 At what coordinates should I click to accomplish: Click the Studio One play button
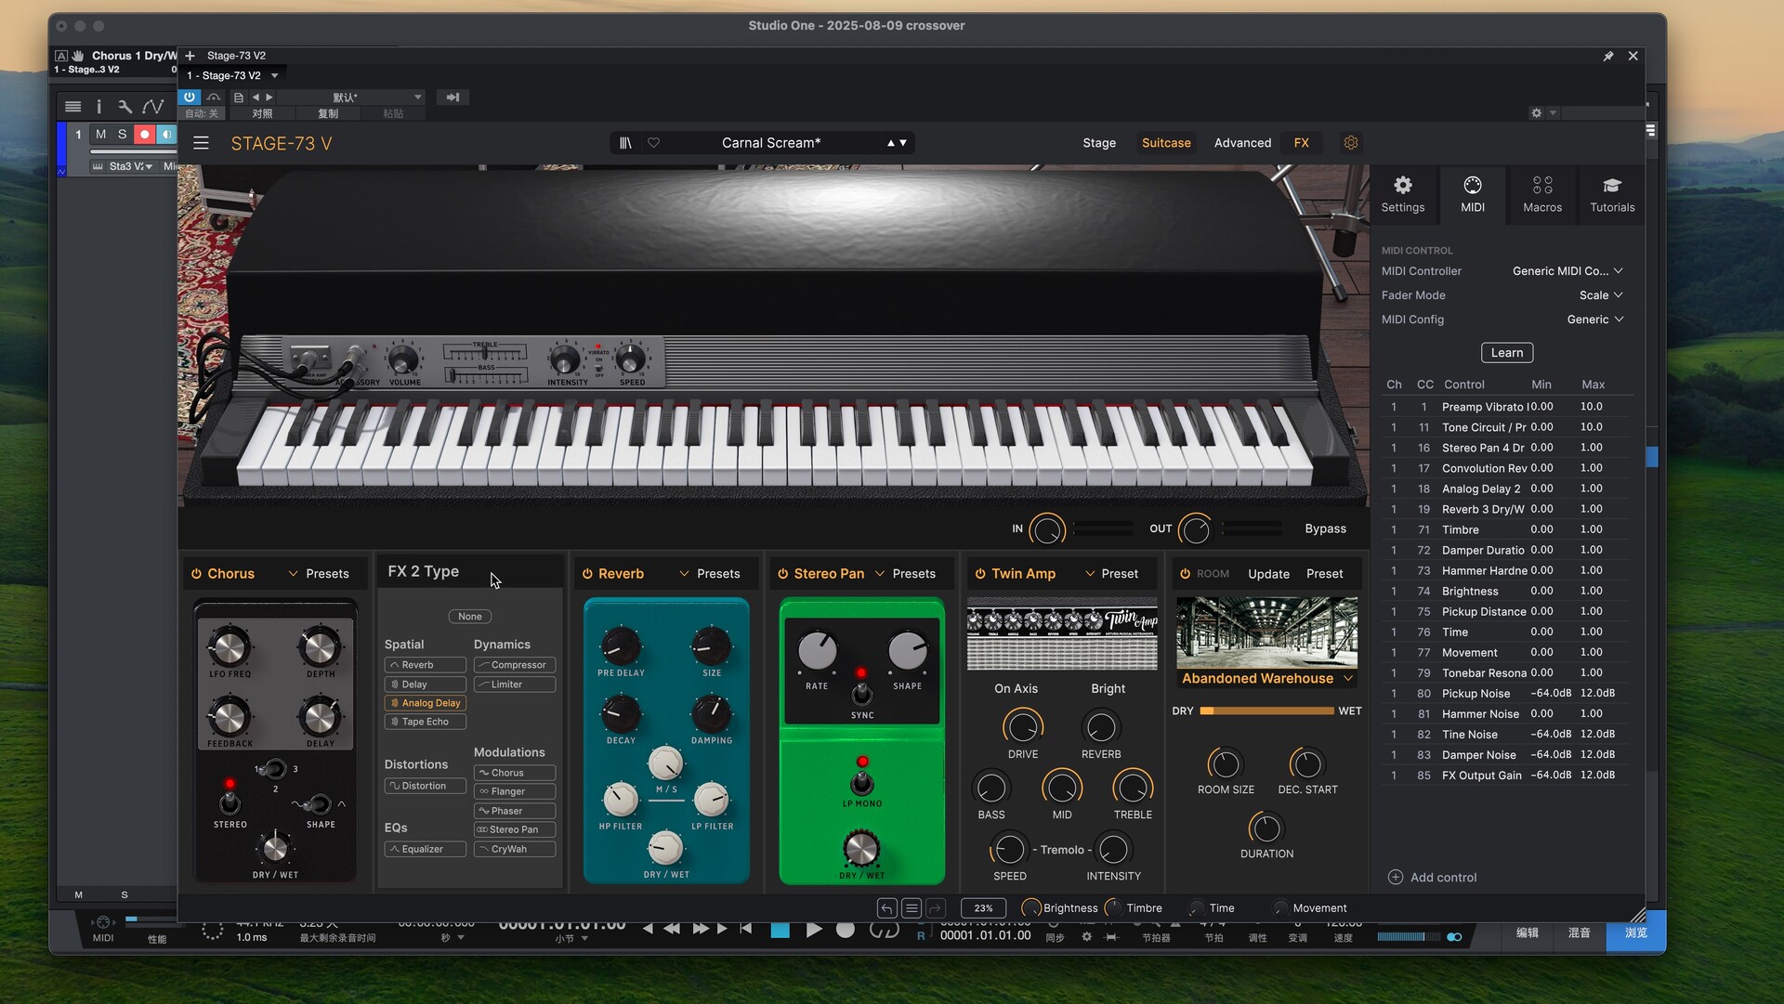click(813, 930)
